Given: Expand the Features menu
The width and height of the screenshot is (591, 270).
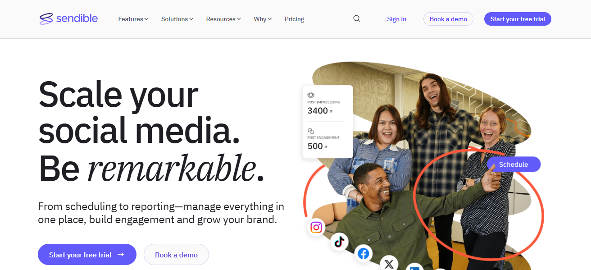Looking at the screenshot, I should click(x=133, y=19).
